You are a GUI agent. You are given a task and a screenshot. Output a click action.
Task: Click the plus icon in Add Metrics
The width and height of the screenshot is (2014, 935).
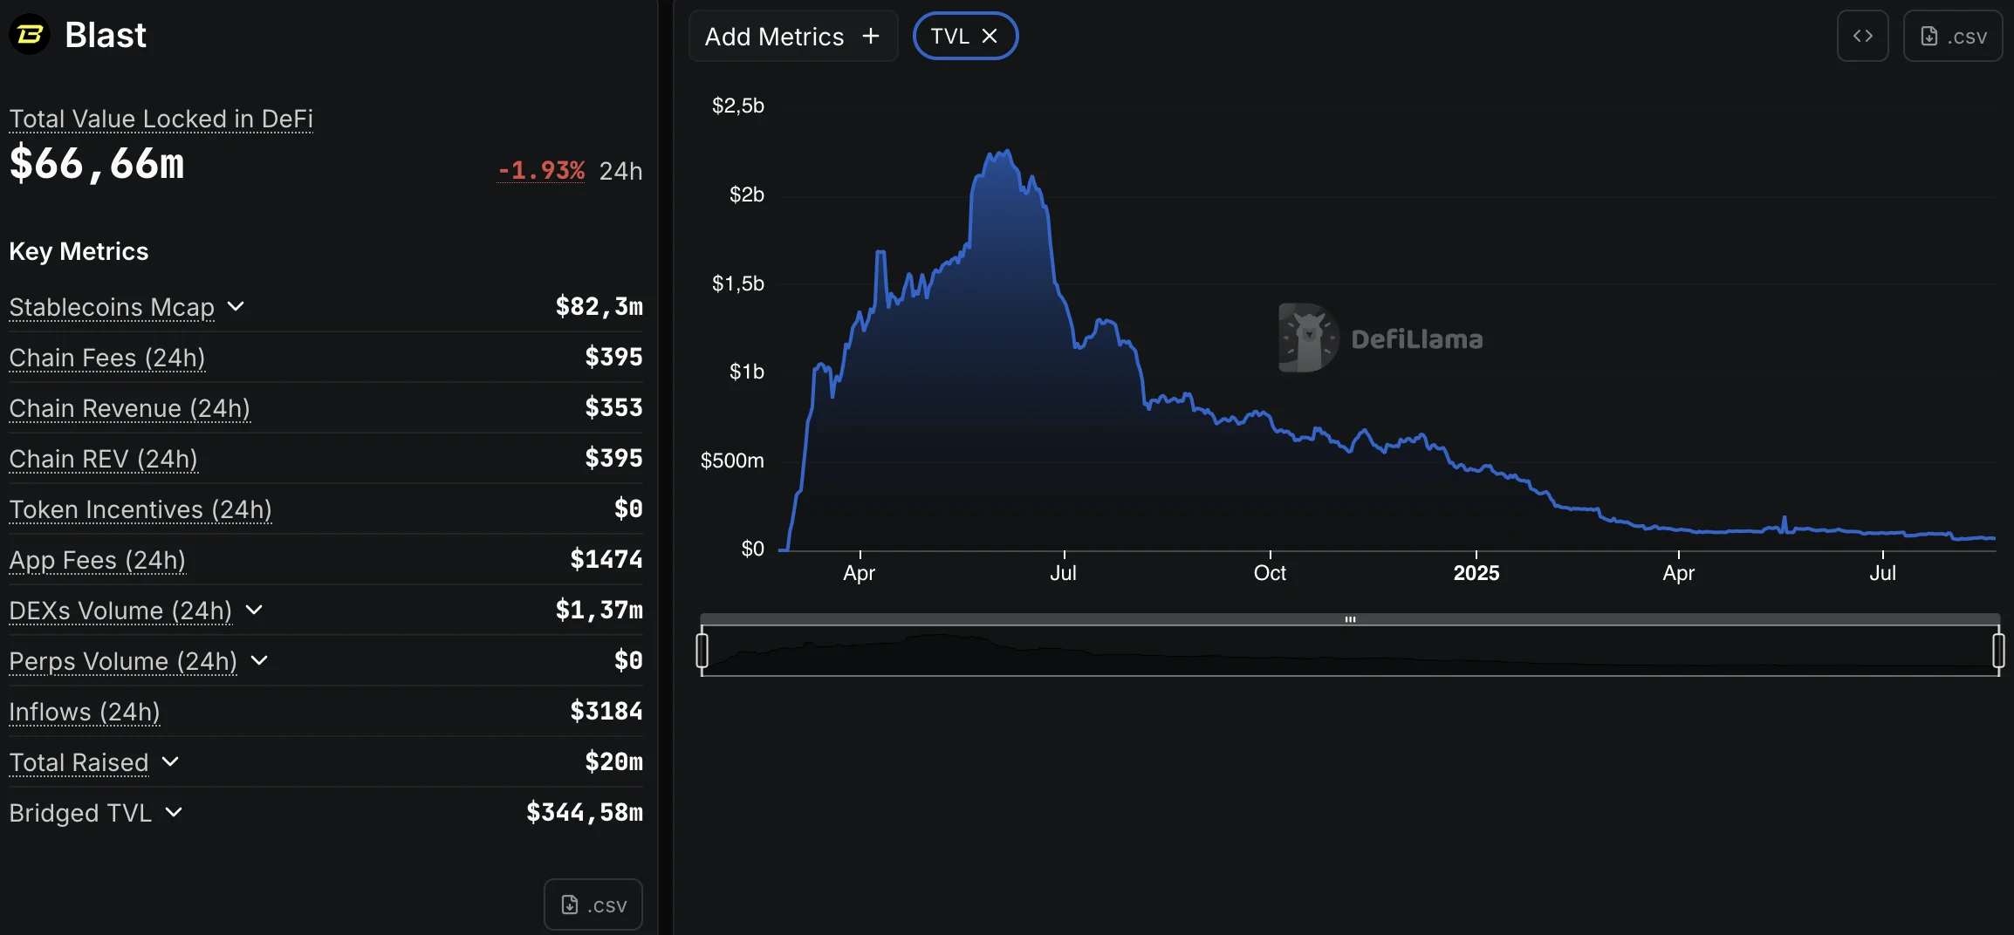(x=870, y=36)
